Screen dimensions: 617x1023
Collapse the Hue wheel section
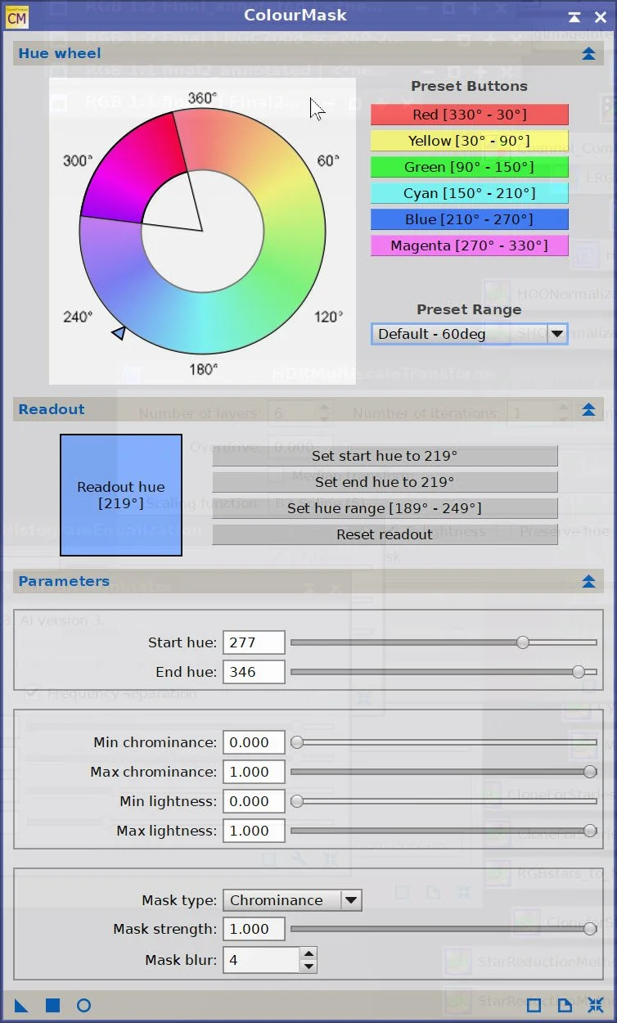coord(588,54)
